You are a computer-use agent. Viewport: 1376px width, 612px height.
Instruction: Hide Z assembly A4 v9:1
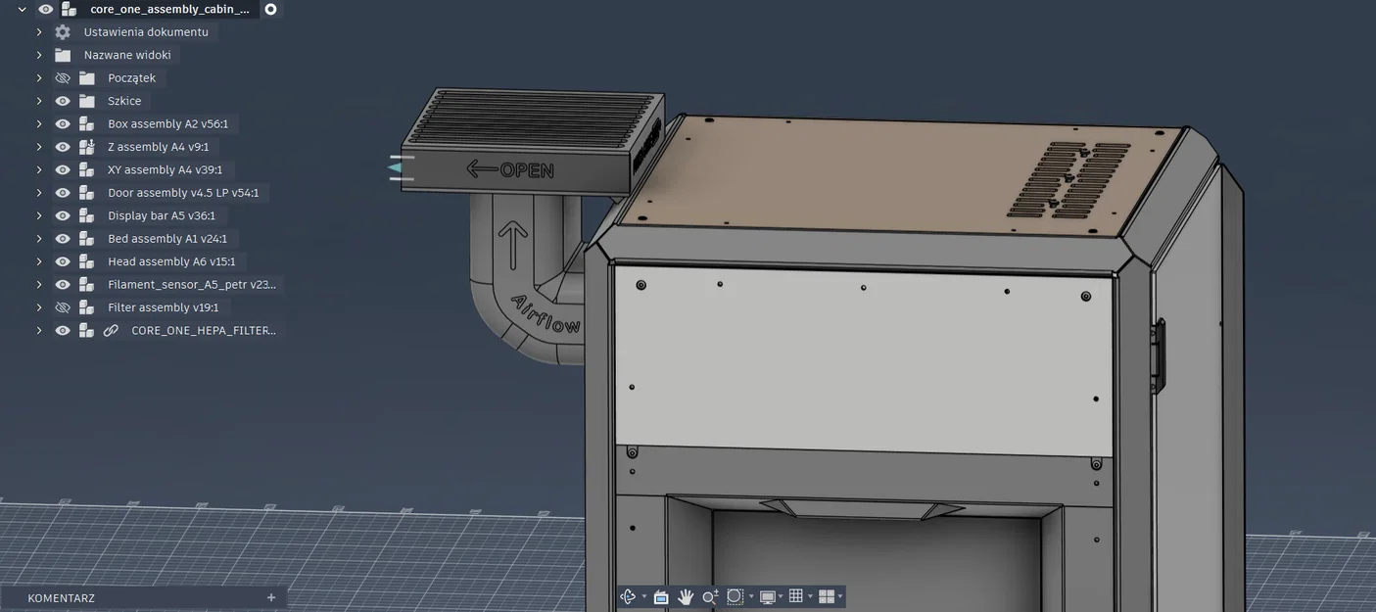click(x=63, y=147)
